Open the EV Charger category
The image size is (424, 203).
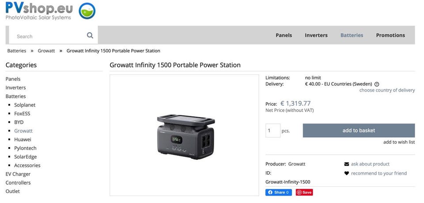point(18,174)
